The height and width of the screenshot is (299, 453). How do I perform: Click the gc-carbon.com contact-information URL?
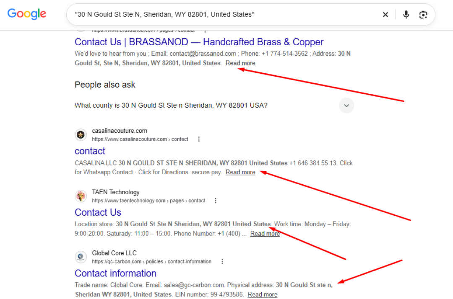coord(152,261)
